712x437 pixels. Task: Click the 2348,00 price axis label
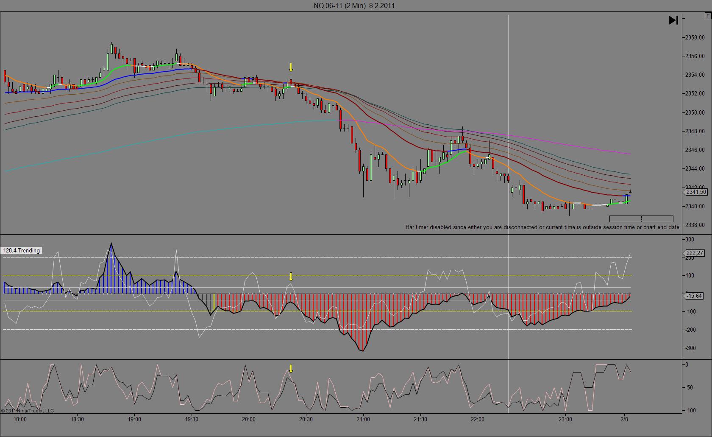point(695,131)
